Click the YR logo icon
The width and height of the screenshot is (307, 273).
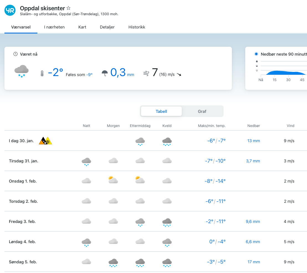[x=10, y=11]
